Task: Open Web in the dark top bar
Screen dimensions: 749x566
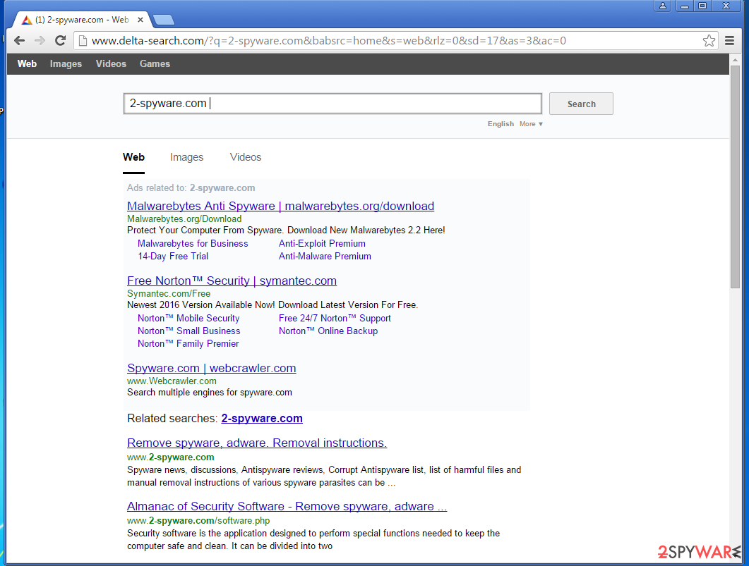Action: (28, 64)
